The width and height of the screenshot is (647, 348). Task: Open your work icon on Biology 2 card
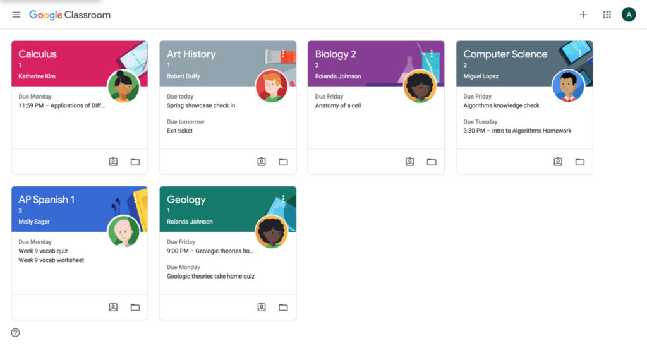[409, 162]
